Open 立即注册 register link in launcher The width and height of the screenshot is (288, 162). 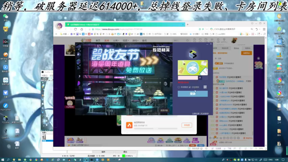195,114
